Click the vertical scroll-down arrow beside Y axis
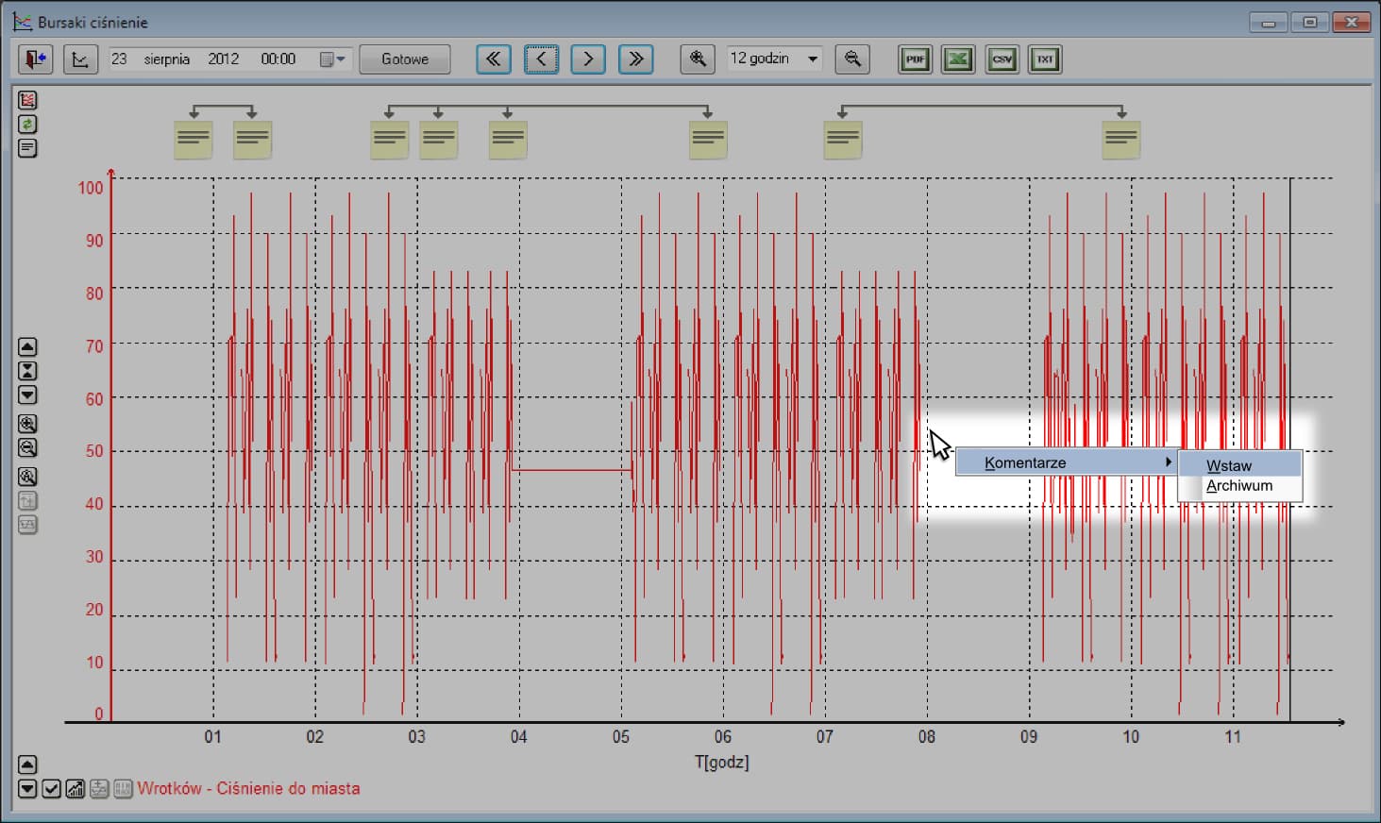1381x823 pixels. [27, 395]
